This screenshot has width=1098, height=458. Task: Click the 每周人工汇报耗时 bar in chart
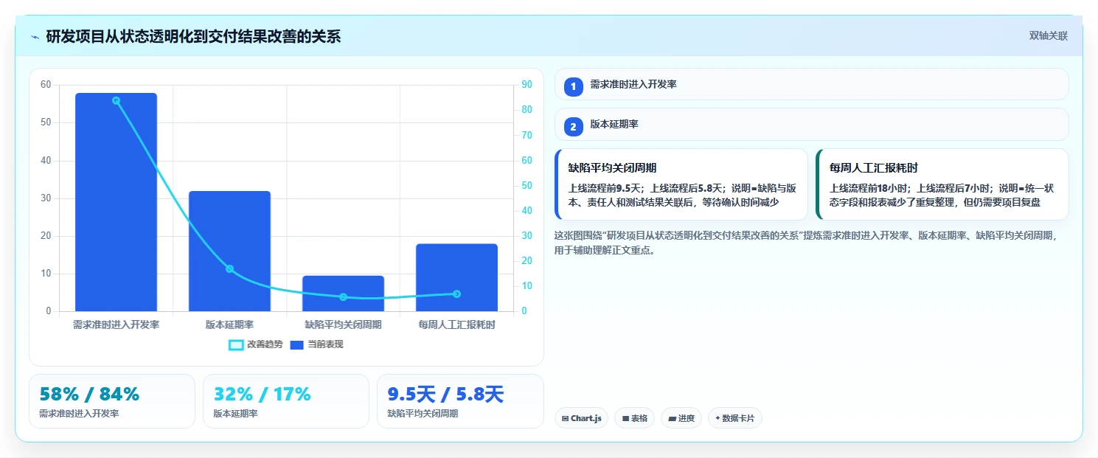click(x=456, y=277)
